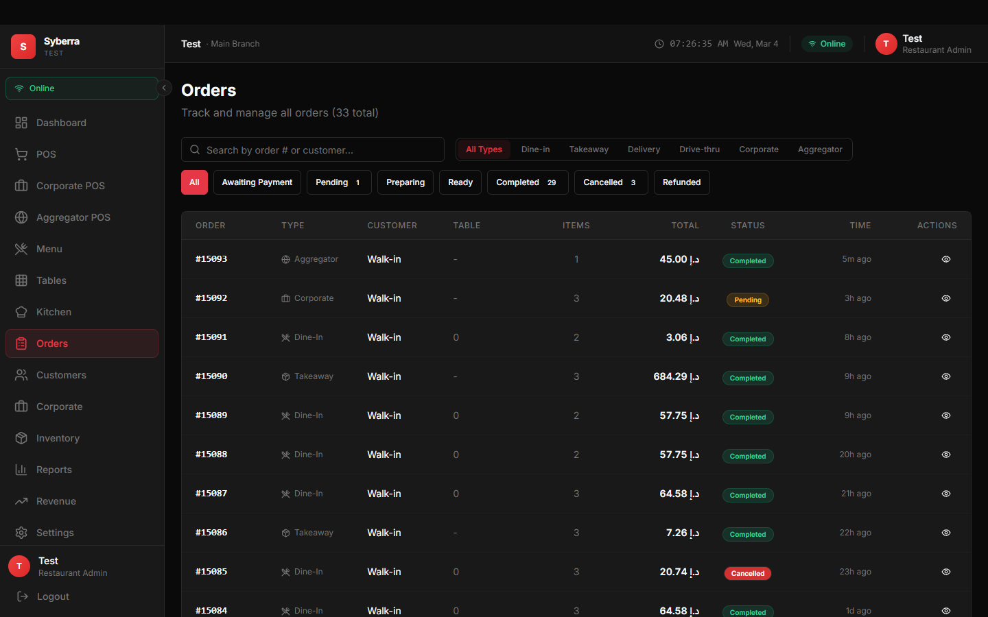
Task: Open the eye icon for pending order #15092
Action: (x=946, y=298)
